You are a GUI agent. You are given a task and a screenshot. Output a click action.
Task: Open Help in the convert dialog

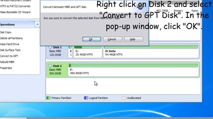[x=133, y=39]
